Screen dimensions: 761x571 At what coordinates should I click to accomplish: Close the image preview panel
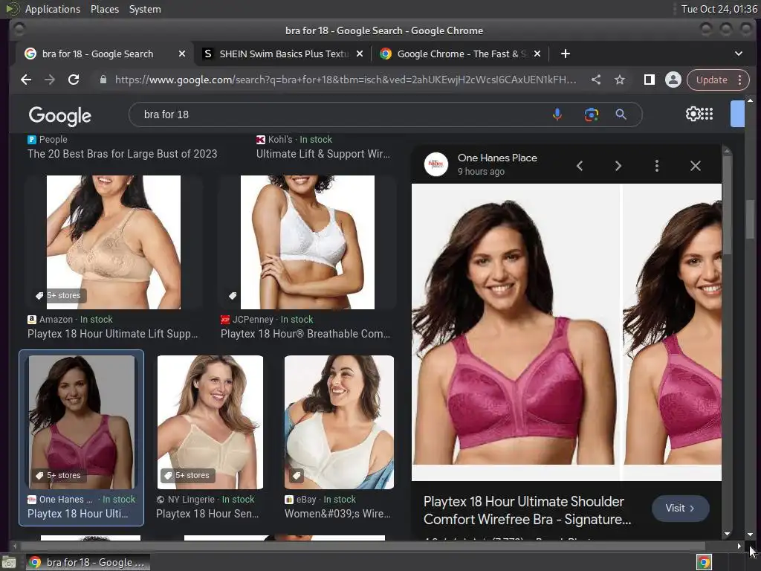pyautogui.click(x=696, y=166)
